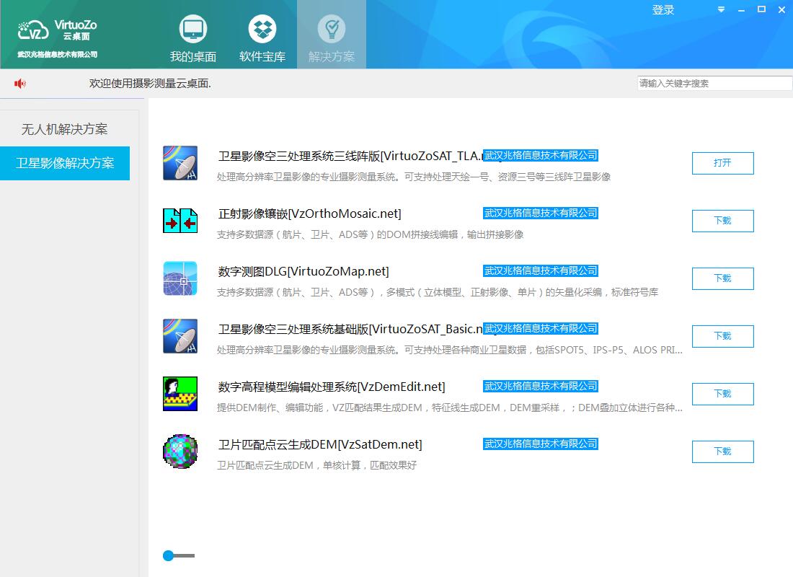This screenshot has height=577, width=793.
Task: Click the 武汉兆格信息技术有限公司 tag on VzOrthoMosaic row
Action: [541, 213]
